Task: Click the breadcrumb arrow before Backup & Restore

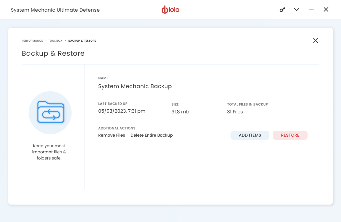Action: point(64,41)
